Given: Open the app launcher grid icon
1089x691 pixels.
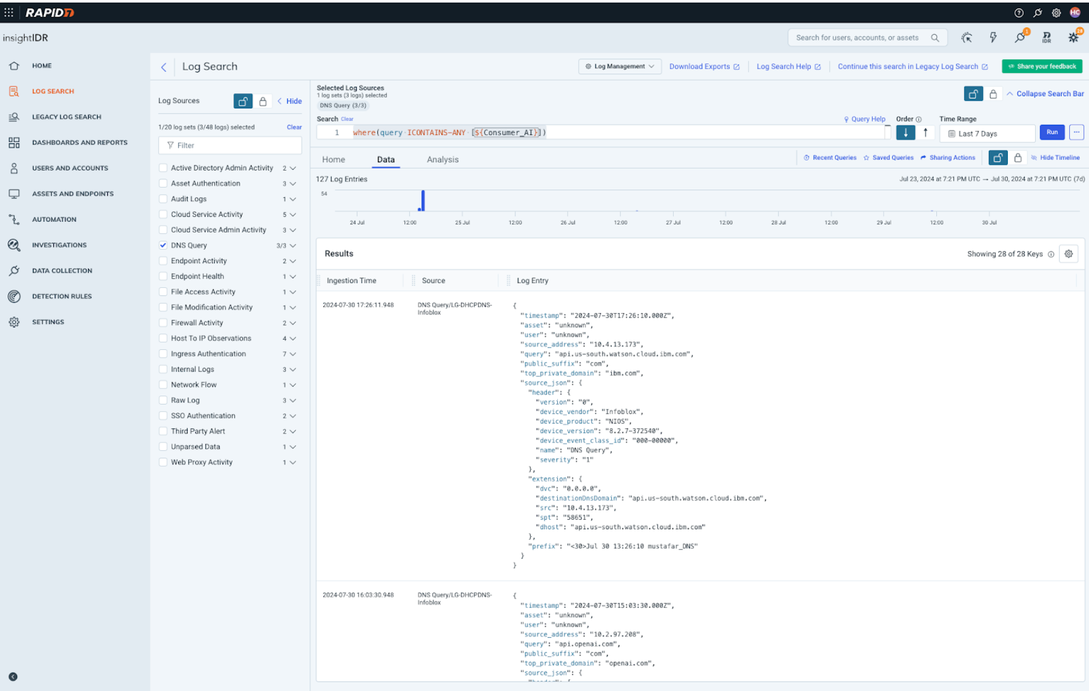Looking at the screenshot, I should coord(9,13).
